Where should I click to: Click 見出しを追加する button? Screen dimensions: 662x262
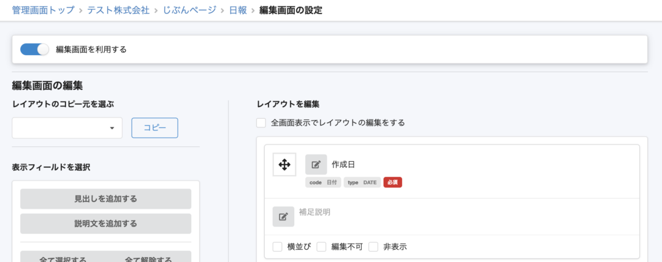pos(105,199)
